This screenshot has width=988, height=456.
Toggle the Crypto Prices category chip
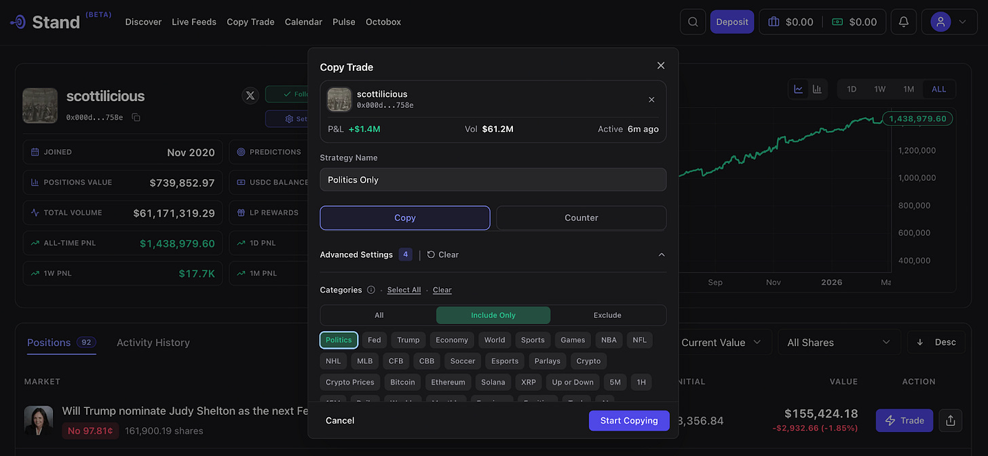click(350, 382)
